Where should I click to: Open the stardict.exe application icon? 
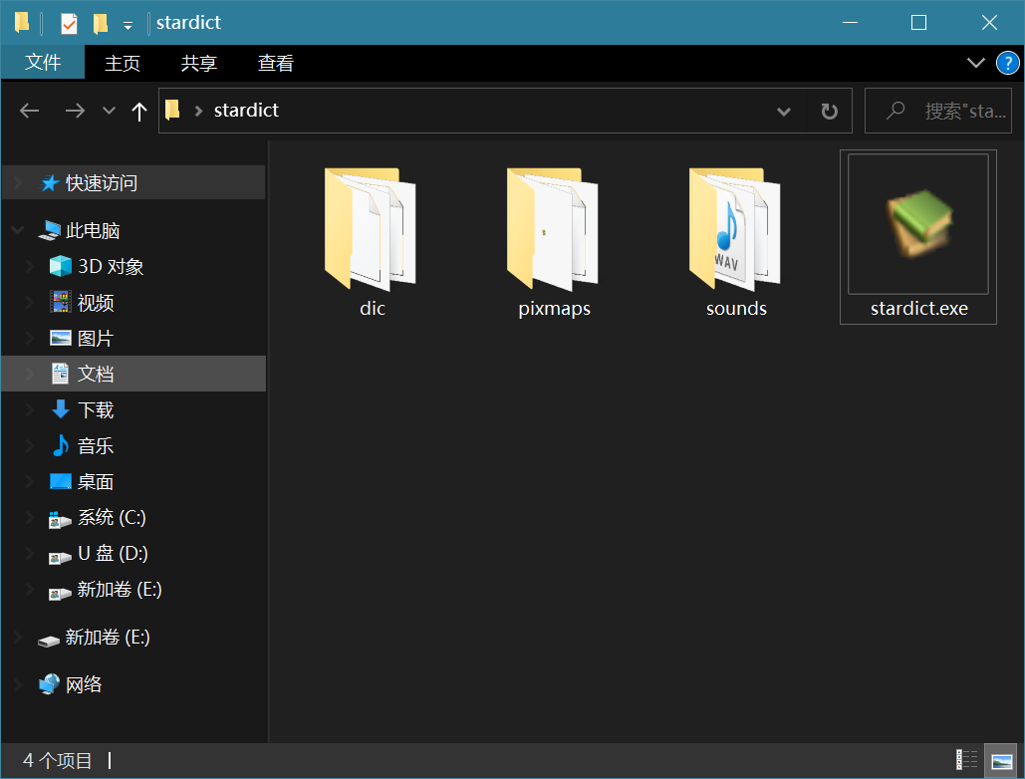(917, 225)
